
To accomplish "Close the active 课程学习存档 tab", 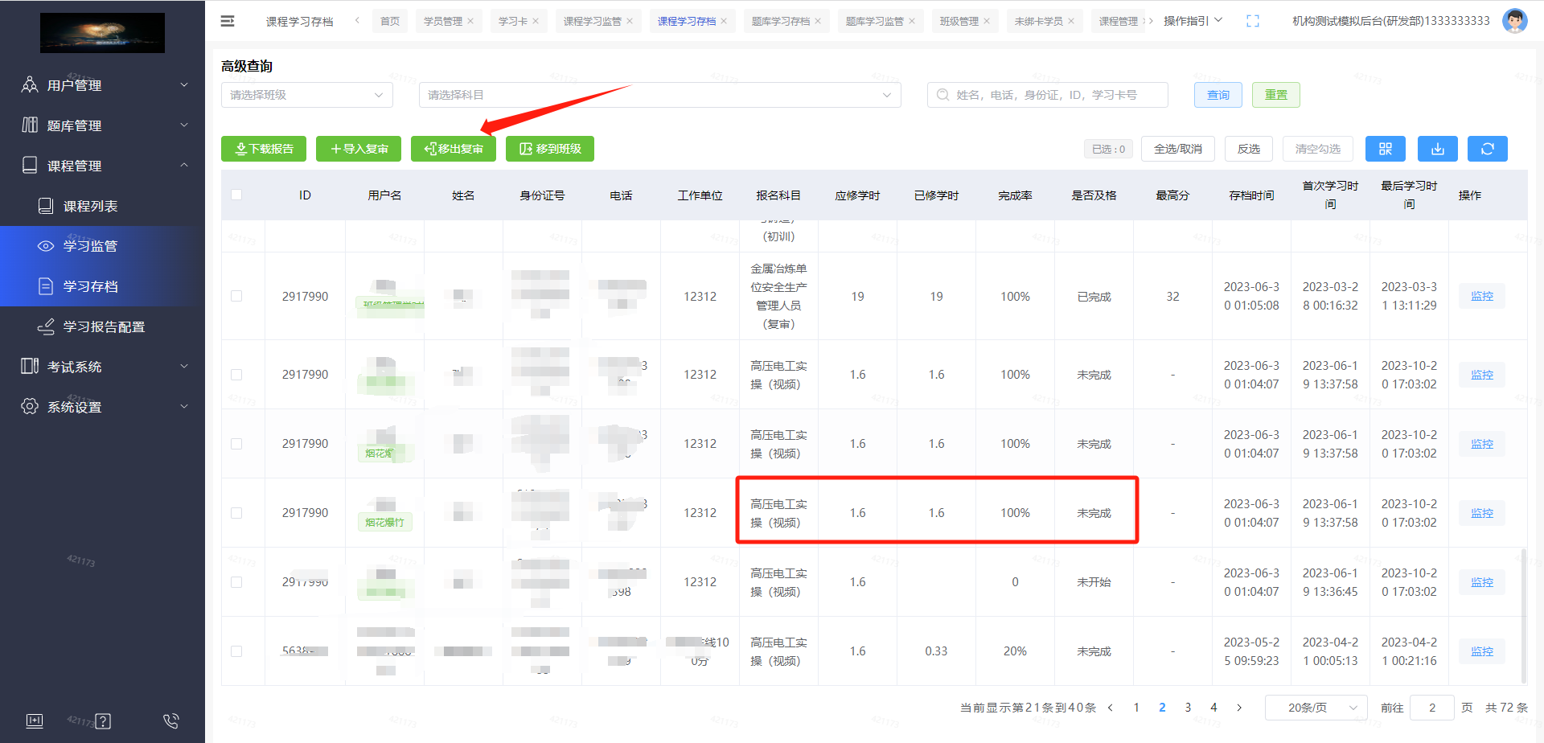I will pos(724,22).
